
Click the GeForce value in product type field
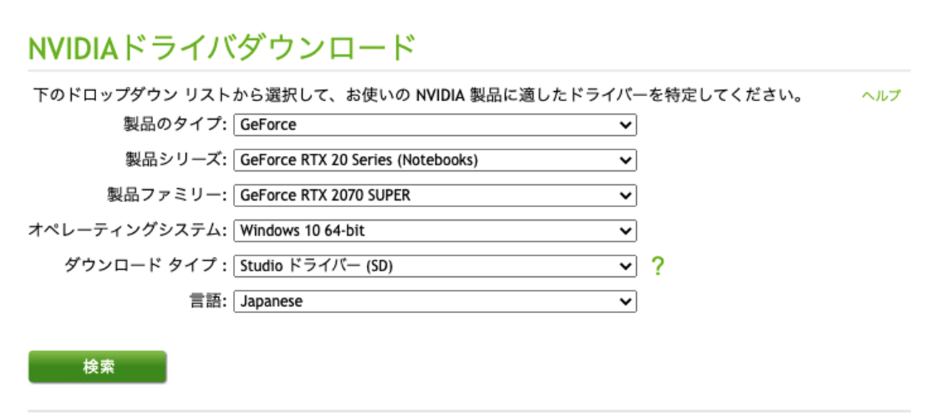click(269, 125)
